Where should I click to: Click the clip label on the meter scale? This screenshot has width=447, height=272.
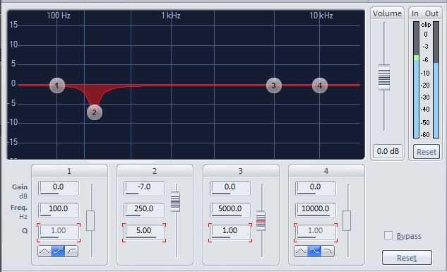point(426,25)
